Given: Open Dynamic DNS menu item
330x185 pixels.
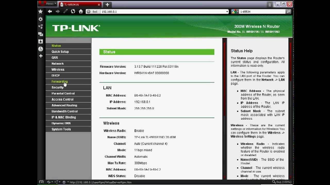Looking at the screenshot, I should pyautogui.click(x=61, y=123).
